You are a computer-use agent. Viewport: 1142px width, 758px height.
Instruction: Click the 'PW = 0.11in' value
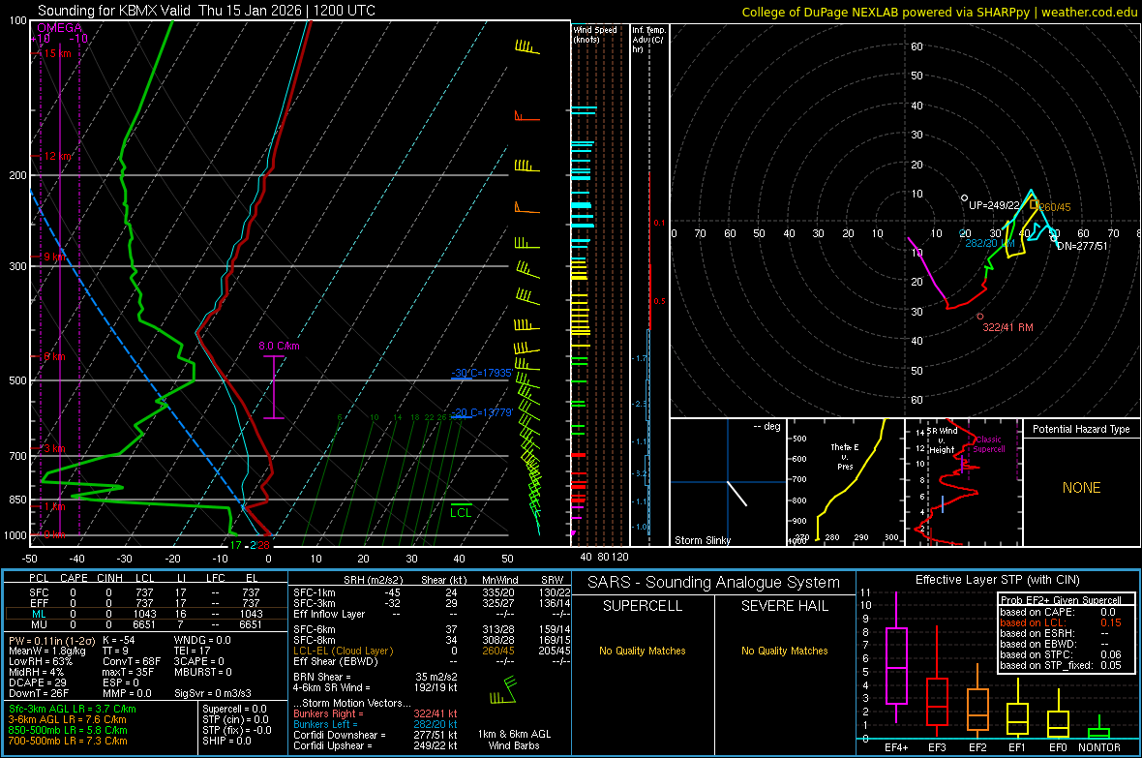[52, 640]
